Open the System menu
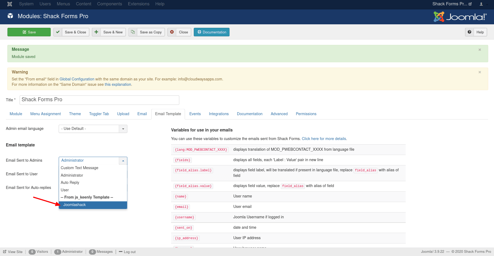Screen dimensions: 494x256 (26, 4)
